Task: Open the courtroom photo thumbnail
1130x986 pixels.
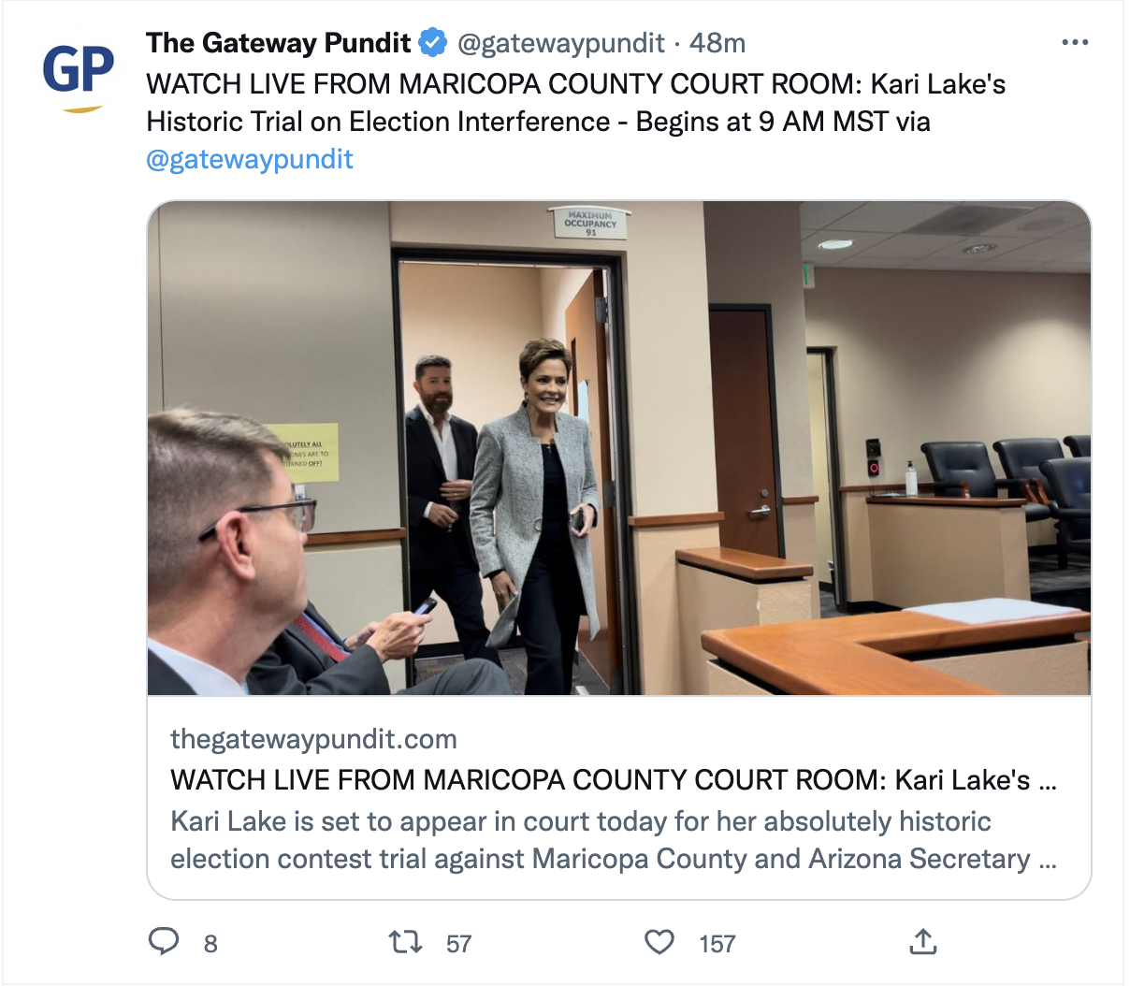Action: click(619, 448)
